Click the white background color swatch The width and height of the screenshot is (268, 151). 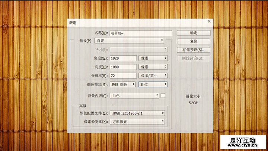click(x=163, y=96)
